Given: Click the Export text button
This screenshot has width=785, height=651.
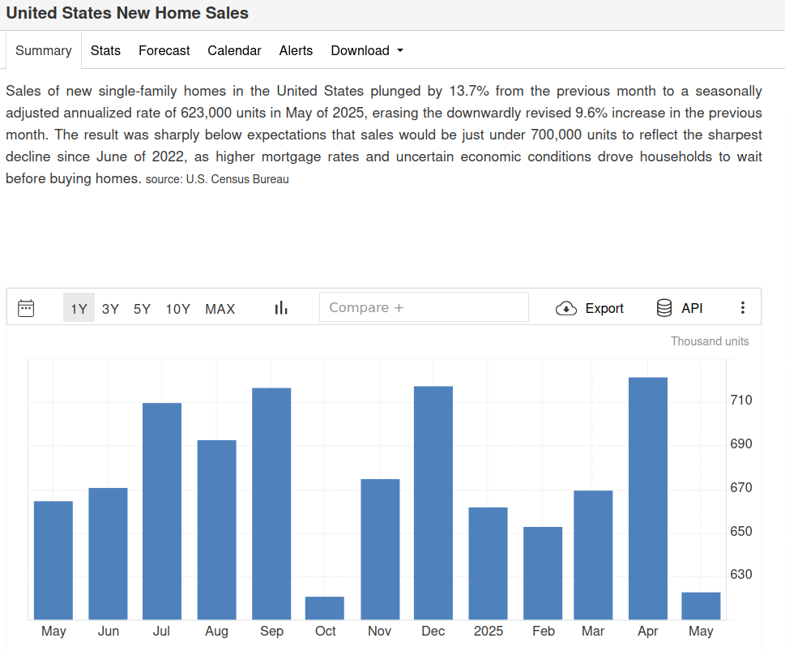Looking at the screenshot, I should [x=604, y=308].
